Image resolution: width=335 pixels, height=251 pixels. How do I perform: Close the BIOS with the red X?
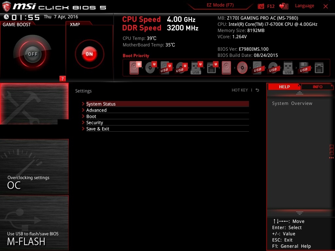pos(326,6)
